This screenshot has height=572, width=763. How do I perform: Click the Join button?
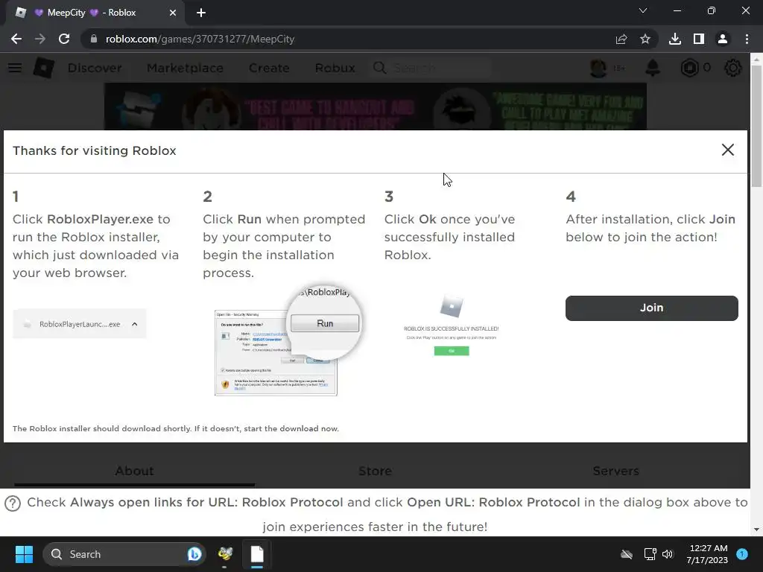(x=651, y=308)
